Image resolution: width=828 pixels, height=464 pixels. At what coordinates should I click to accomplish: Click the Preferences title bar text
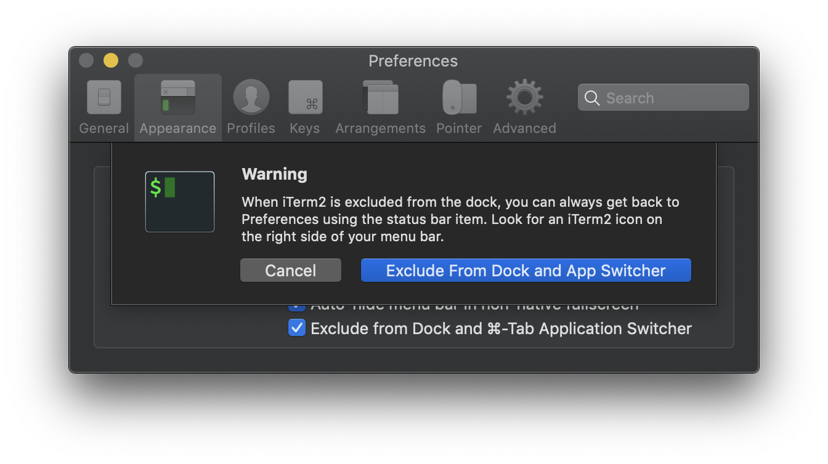tap(413, 60)
